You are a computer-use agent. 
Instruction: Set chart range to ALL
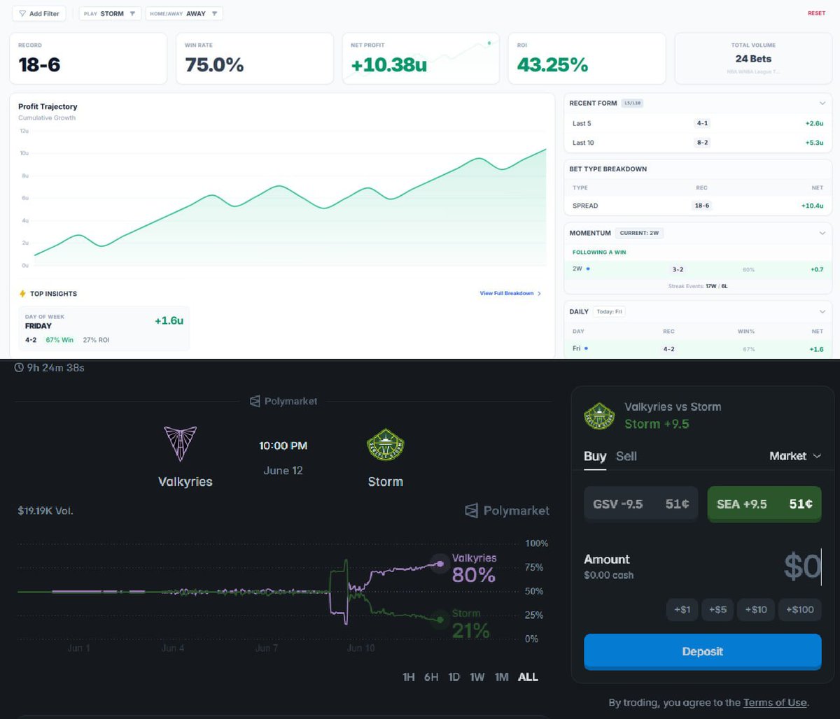click(x=528, y=677)
